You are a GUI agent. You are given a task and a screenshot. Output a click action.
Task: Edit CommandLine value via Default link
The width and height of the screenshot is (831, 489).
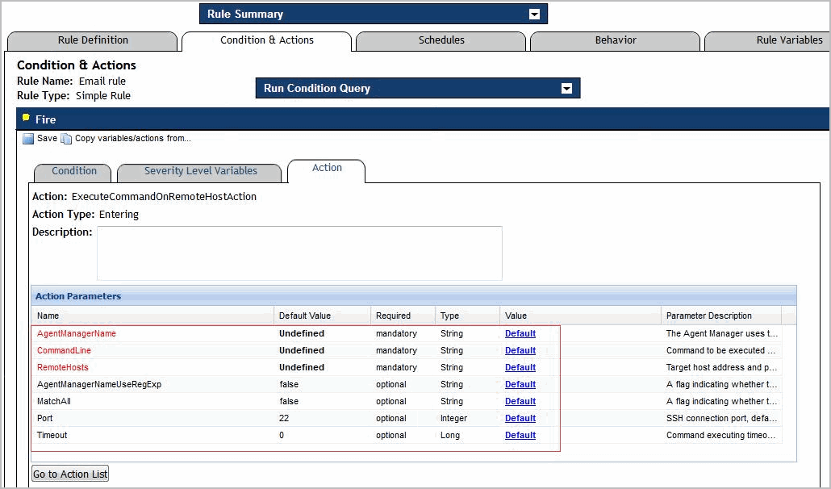tap(520, 350)
